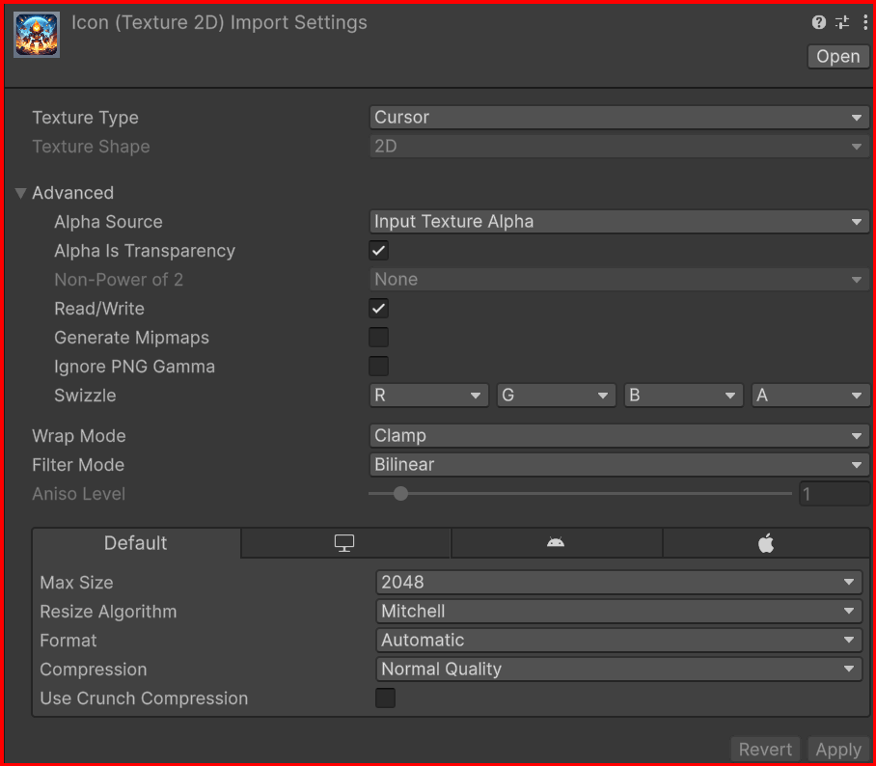Screen dimensions: 876x766
Task: Collapse the Advanced section
Action: 21,193
